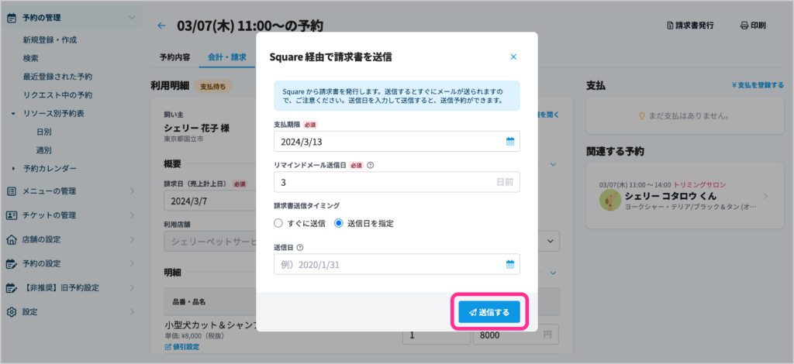Click the チケットの管理 card icon
This screenshot has height=364, width=794.
tap(11, 215)
